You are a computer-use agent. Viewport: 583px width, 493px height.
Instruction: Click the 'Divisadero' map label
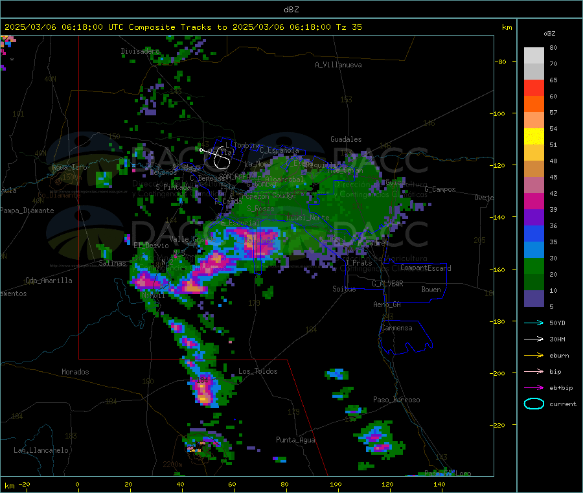click(140, 51)
